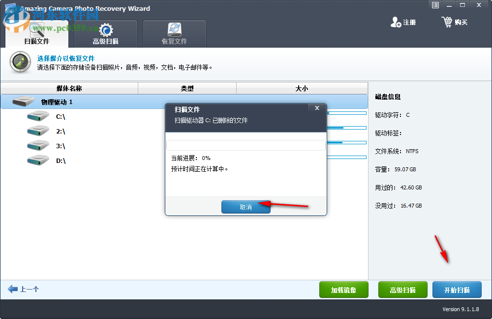The width and height of the screenshot is (492, 319).
Task: Click the list icon in the title bar
Action: 435,5
